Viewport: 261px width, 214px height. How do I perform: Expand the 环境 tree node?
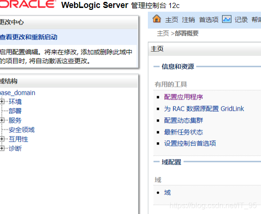2,101
